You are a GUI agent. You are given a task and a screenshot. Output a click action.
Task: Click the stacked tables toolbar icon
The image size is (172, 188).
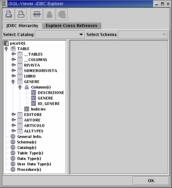tap(62, 14)
